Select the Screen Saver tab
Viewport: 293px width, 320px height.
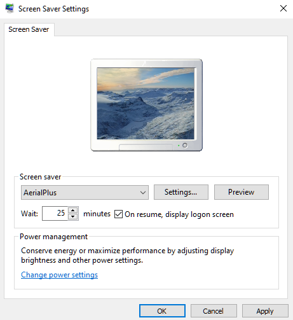(29, 29)
